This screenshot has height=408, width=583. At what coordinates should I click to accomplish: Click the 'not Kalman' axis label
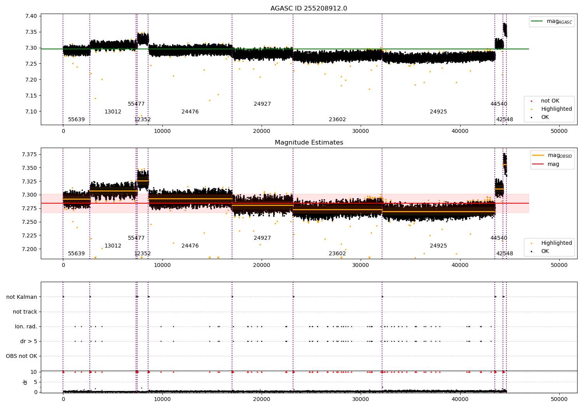(22, 297)
